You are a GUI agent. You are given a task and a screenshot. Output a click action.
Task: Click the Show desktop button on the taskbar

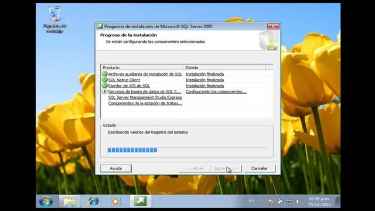pyautogui.click(x=337, y=202)
